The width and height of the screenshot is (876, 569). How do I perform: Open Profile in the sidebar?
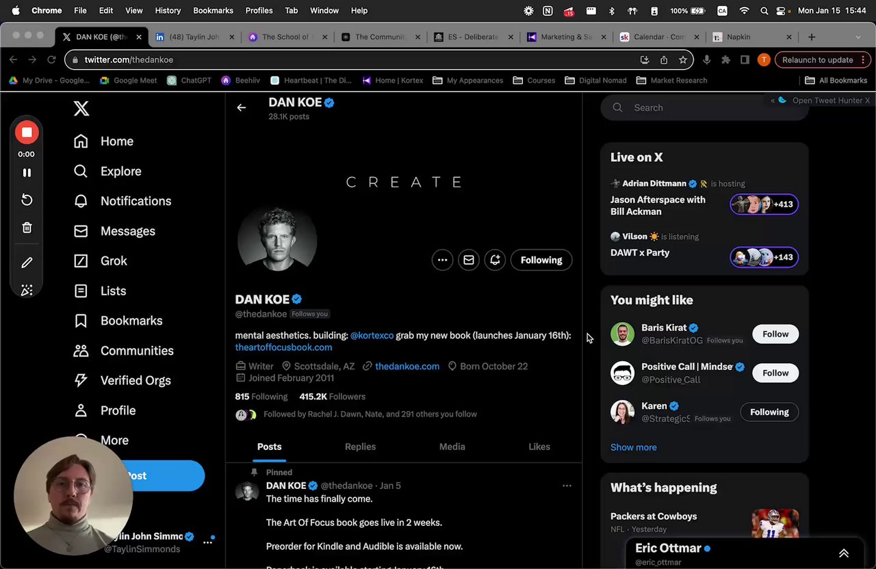click(104, 410)
